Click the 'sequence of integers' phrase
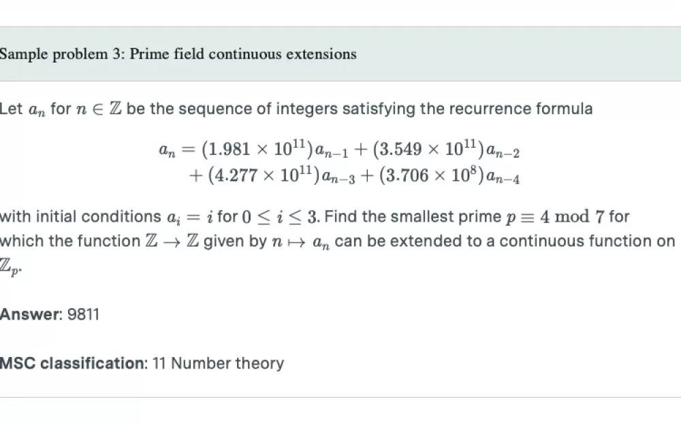This screenshot has width=681, height=425. pyautogui.click(x=258, y=108)
